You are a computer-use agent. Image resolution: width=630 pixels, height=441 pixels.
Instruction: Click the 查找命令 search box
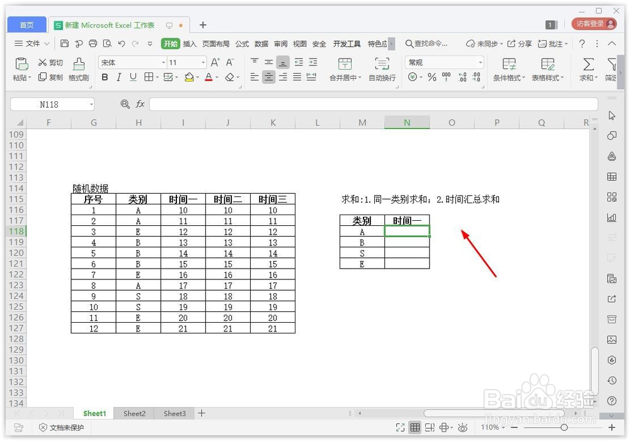[x=427, y=44]
